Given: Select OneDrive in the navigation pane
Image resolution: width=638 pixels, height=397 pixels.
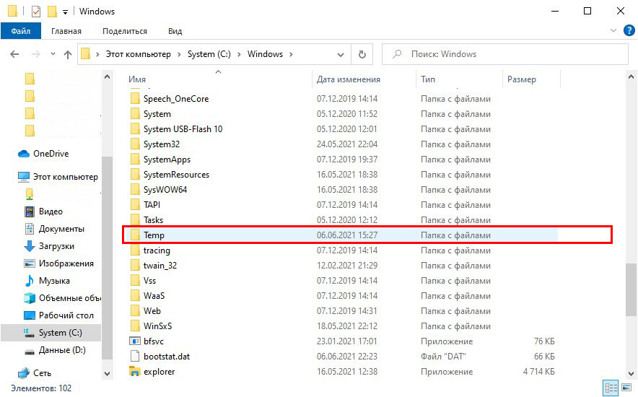Looking at the screenshot, I should (x=43, y=154).
